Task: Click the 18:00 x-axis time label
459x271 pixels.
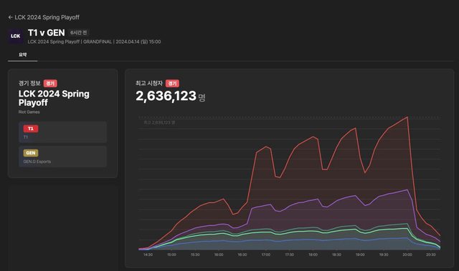Action: click(x=313, y=255)
